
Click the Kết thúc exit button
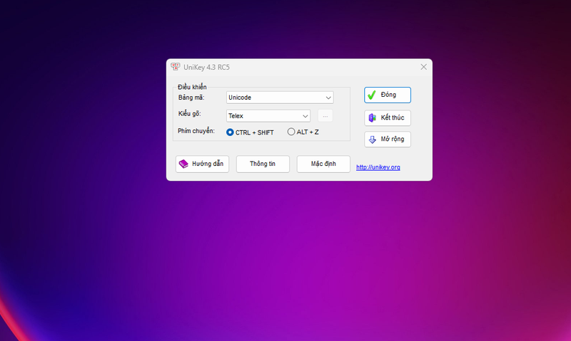[388, 117]
